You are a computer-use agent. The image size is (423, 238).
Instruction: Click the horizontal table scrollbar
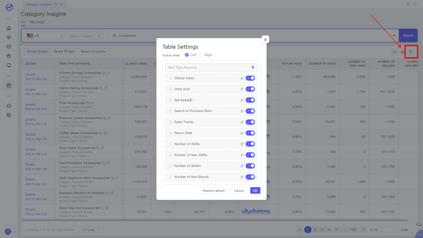(x=214, y=220)
